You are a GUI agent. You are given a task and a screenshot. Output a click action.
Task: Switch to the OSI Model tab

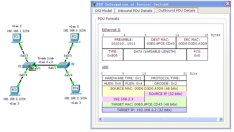point(103,11)
